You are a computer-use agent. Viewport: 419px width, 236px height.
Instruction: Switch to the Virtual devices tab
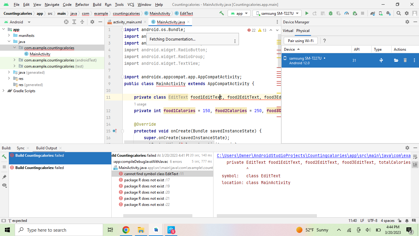point(288,31)
